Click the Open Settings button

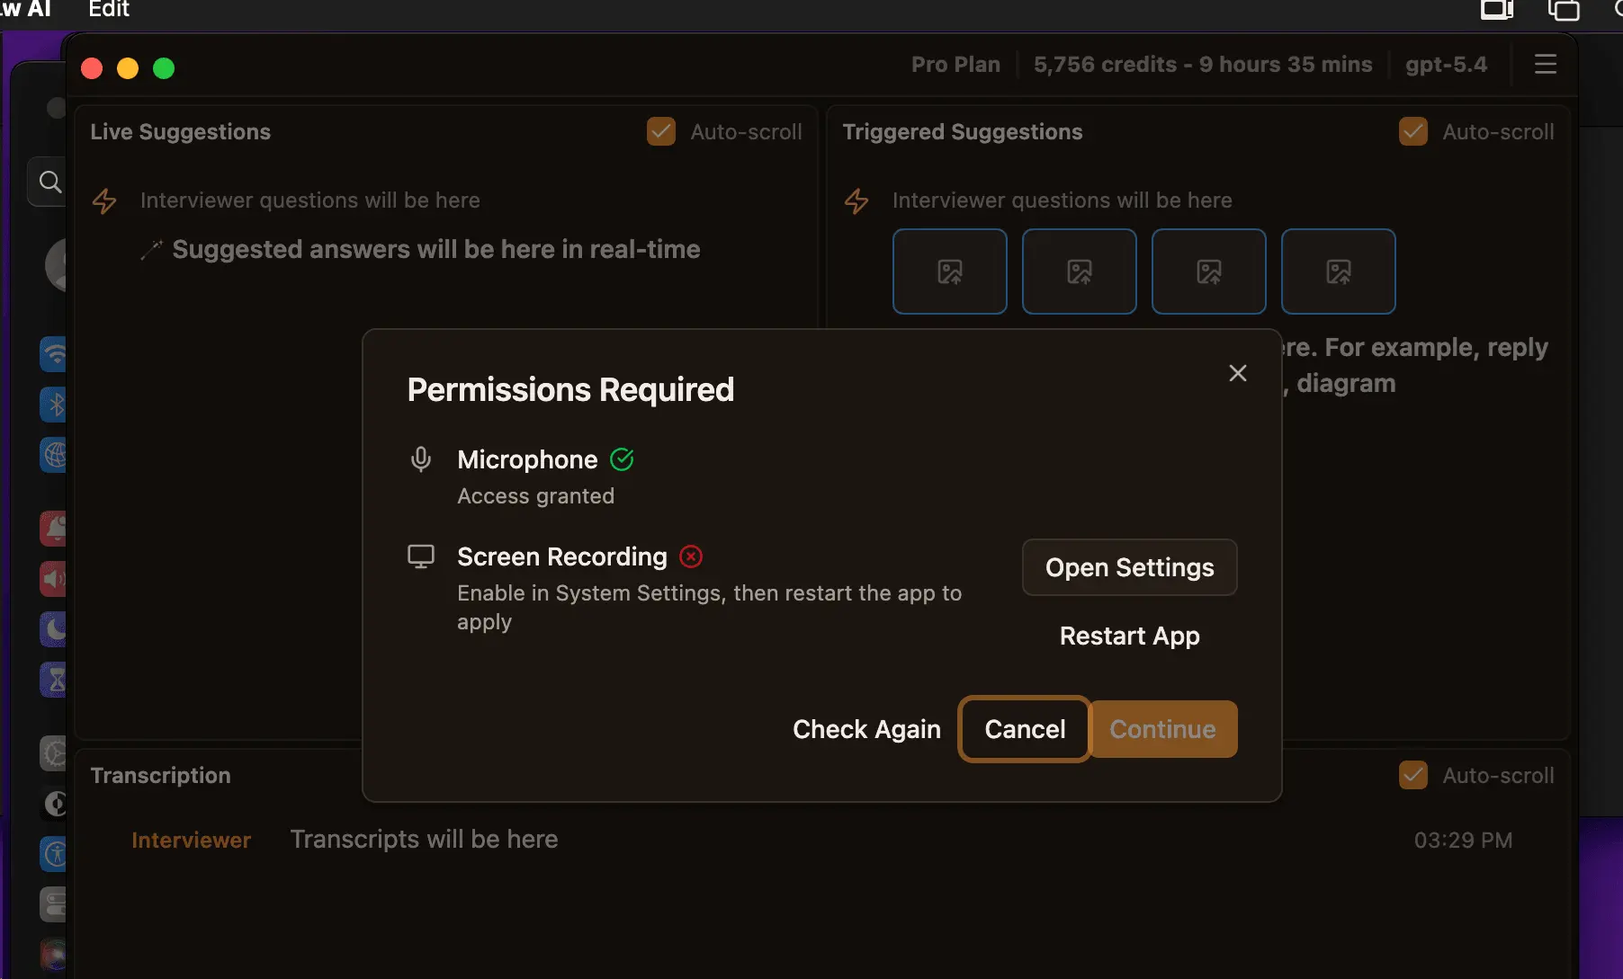pos(1130,567)
